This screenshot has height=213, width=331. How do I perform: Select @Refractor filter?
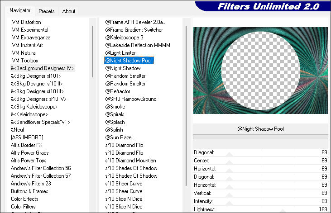pos(118,91)
